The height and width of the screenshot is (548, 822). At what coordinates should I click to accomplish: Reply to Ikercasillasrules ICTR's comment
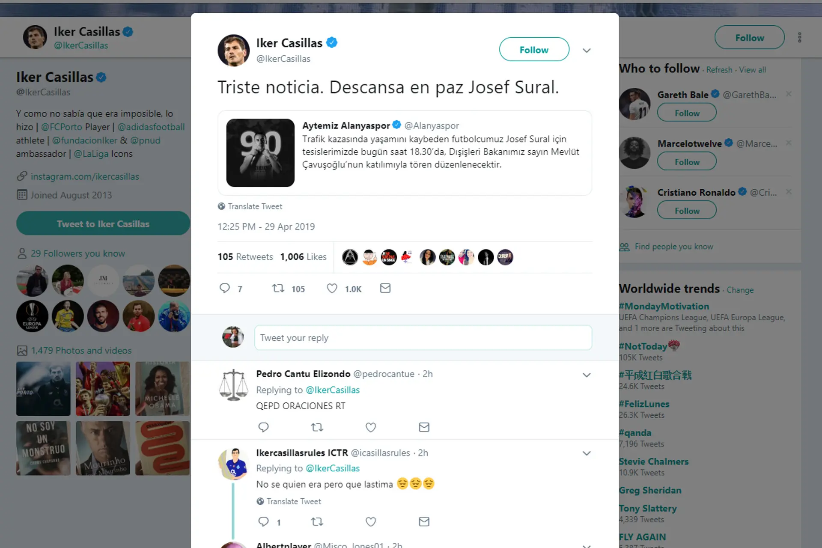pos(263,521)
